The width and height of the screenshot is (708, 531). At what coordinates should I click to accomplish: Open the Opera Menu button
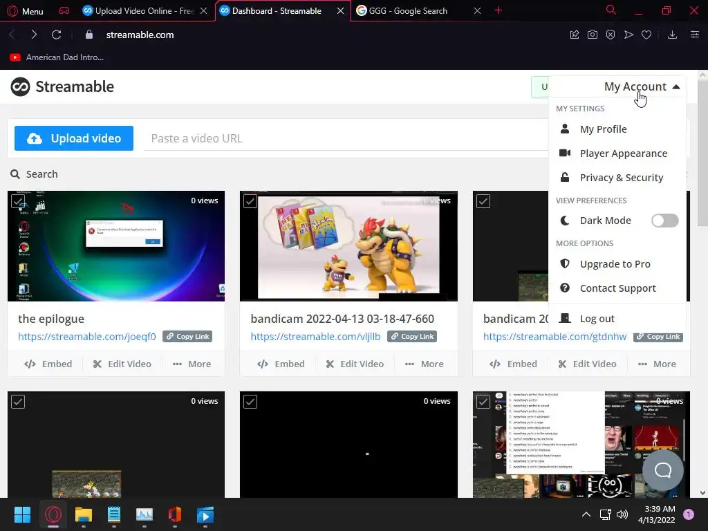26,11
